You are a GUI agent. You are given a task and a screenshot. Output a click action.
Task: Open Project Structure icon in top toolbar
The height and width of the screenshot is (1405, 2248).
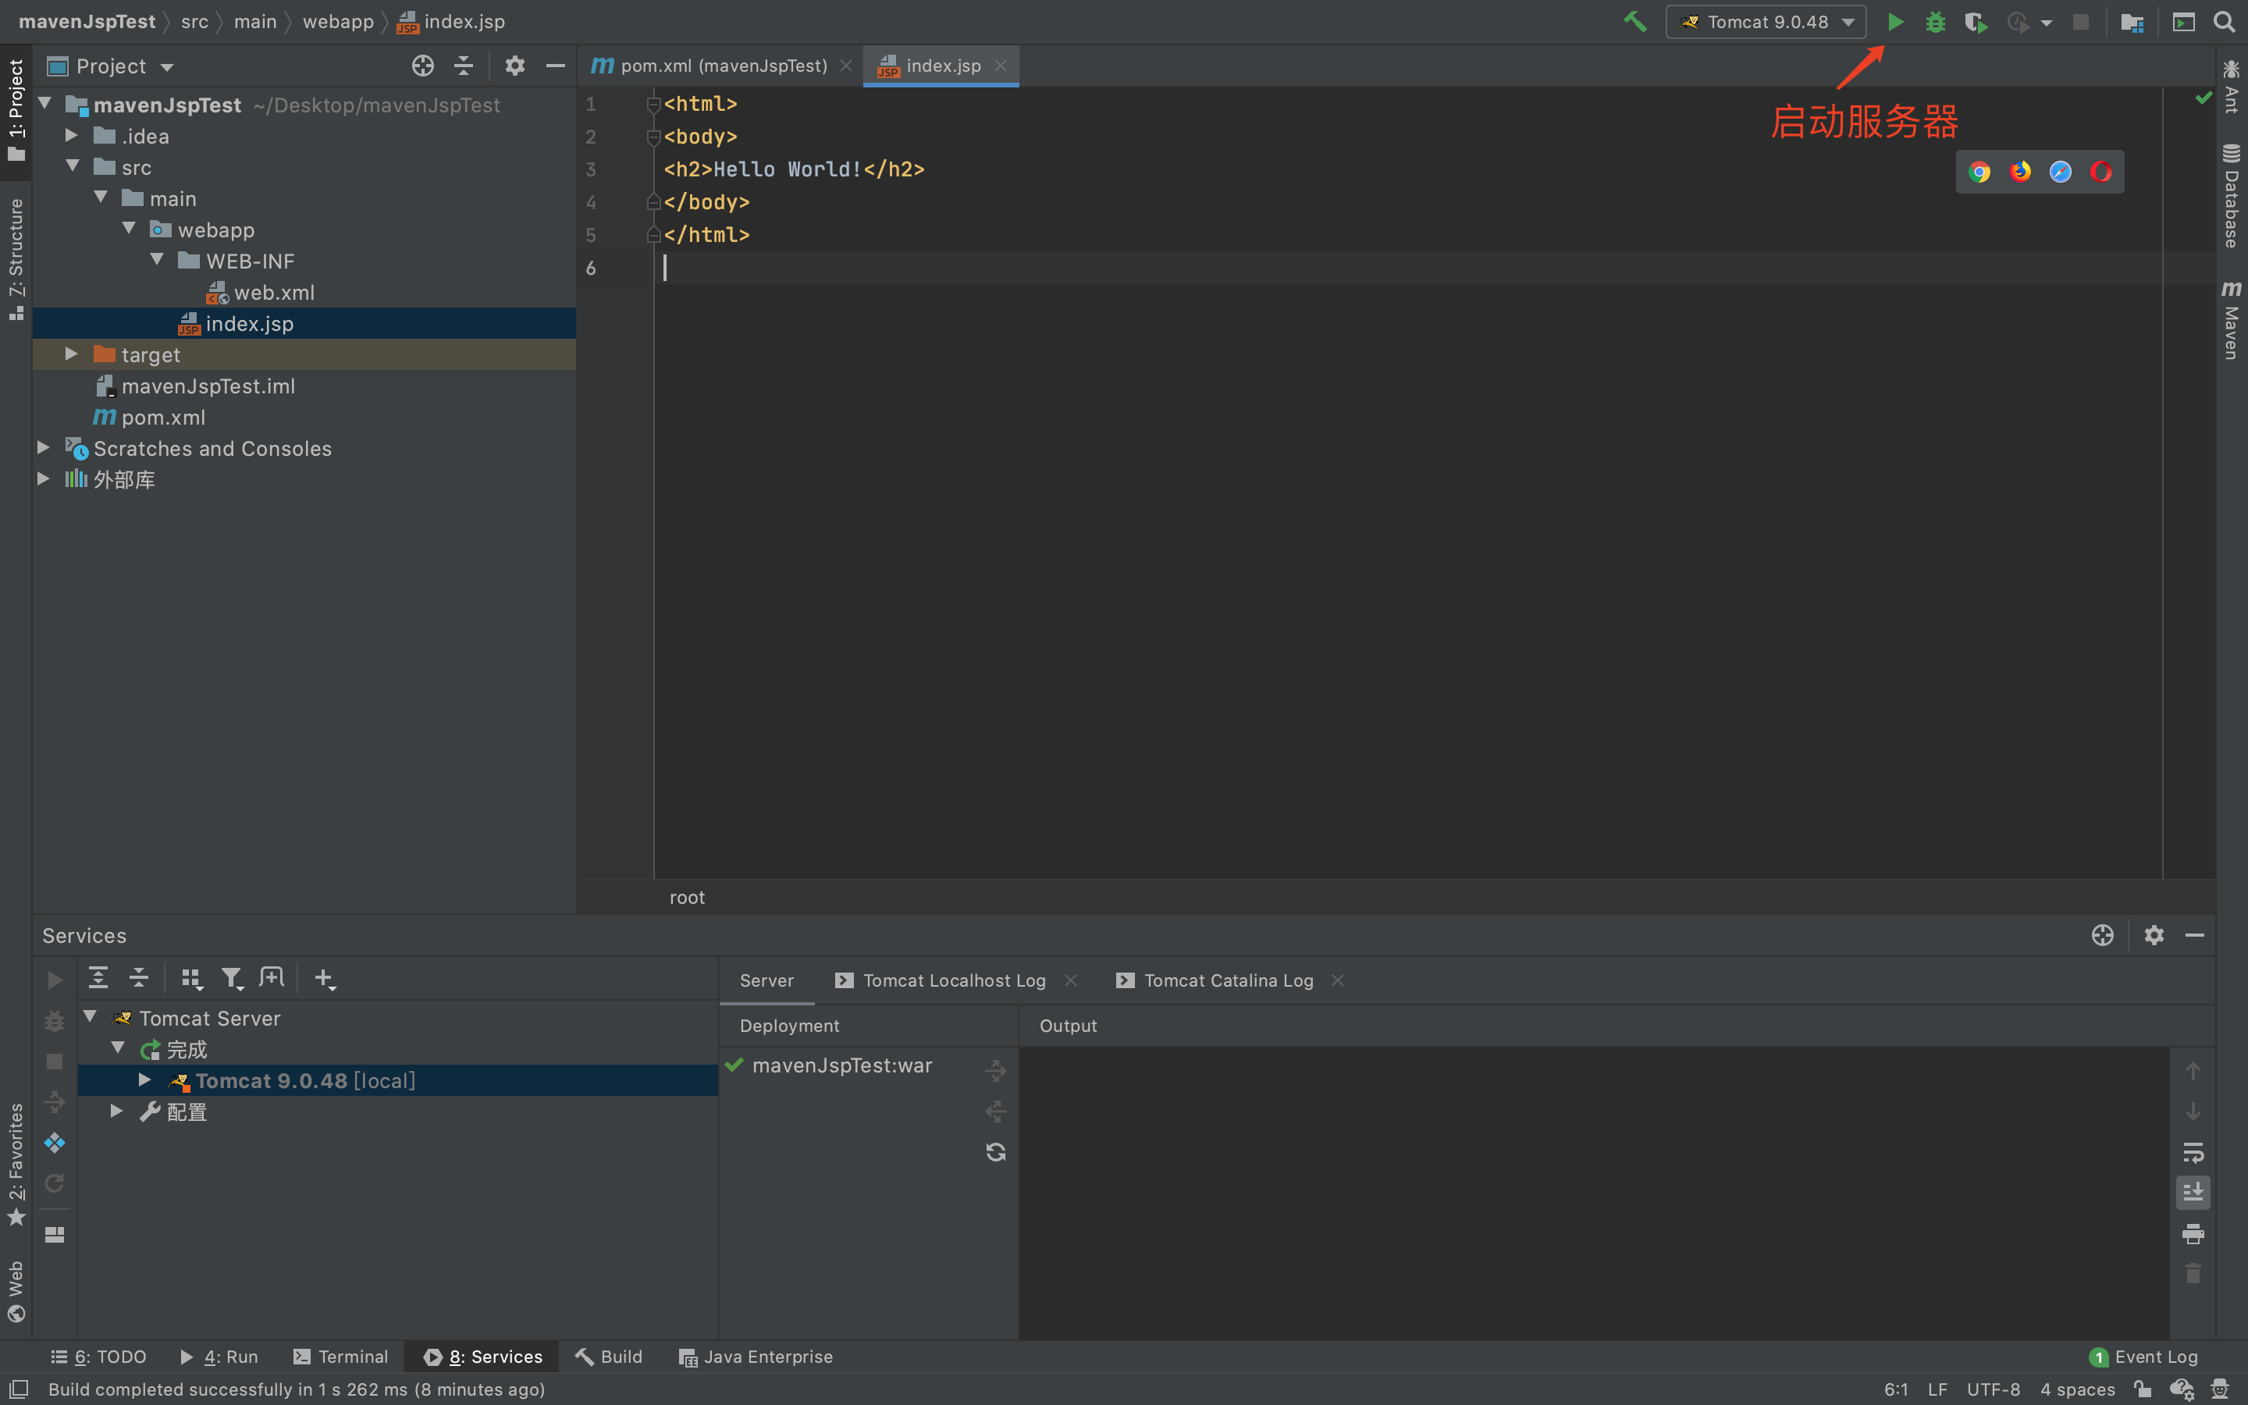click(2132, 21)
